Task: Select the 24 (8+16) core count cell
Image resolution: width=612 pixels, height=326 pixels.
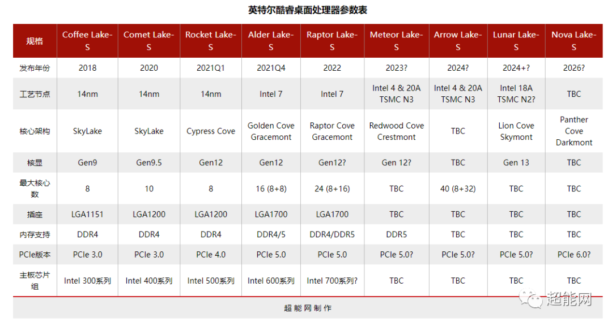Action: pos(332,188)
